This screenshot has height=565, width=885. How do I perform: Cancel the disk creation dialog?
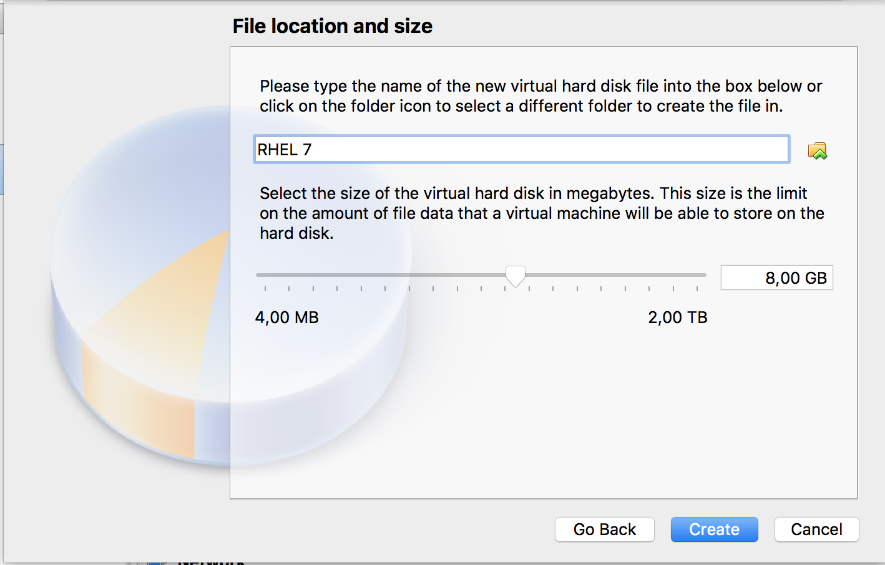[x=816, y=529]
